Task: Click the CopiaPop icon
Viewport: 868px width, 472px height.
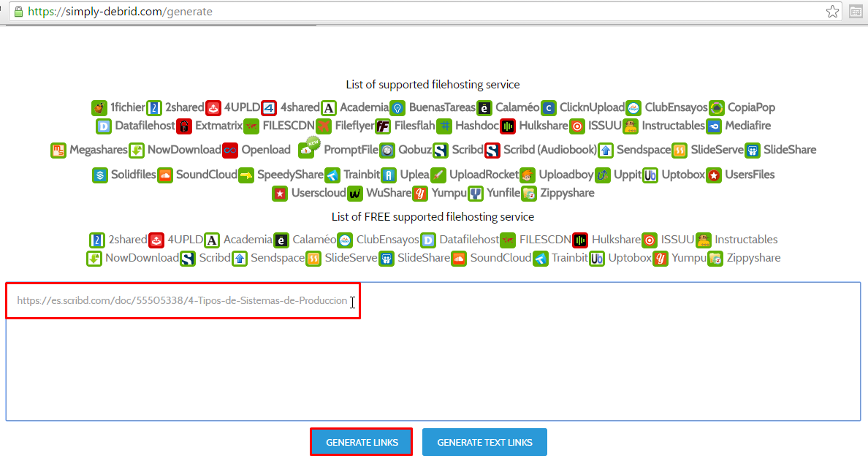Action: tap(717, 107)
